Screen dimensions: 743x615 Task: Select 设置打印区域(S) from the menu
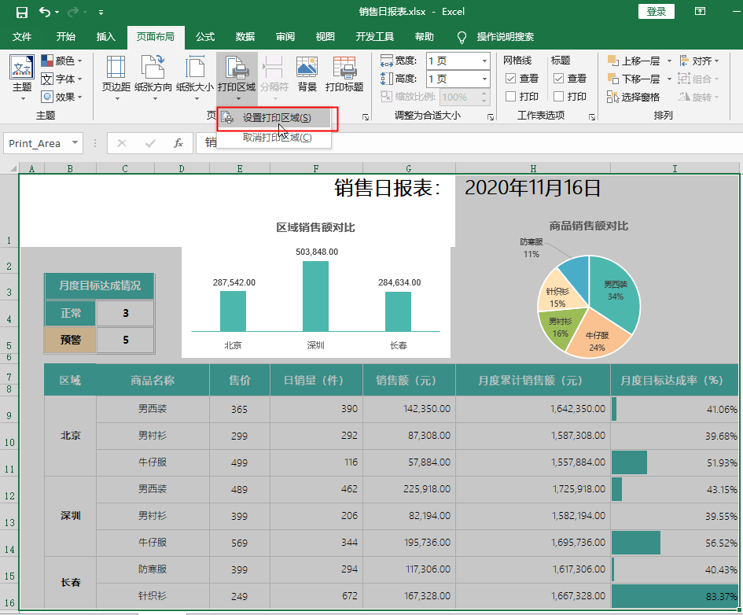(274, 118)
